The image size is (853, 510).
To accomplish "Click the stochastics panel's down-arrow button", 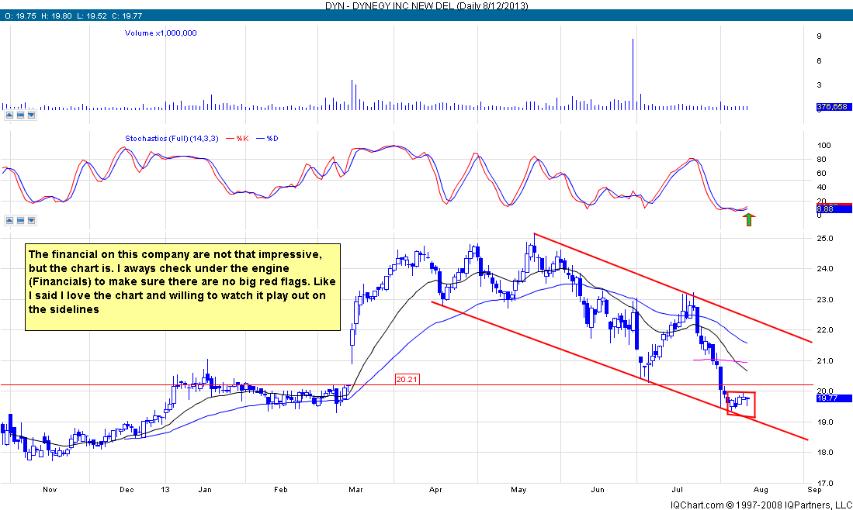I will coord(31,221).
